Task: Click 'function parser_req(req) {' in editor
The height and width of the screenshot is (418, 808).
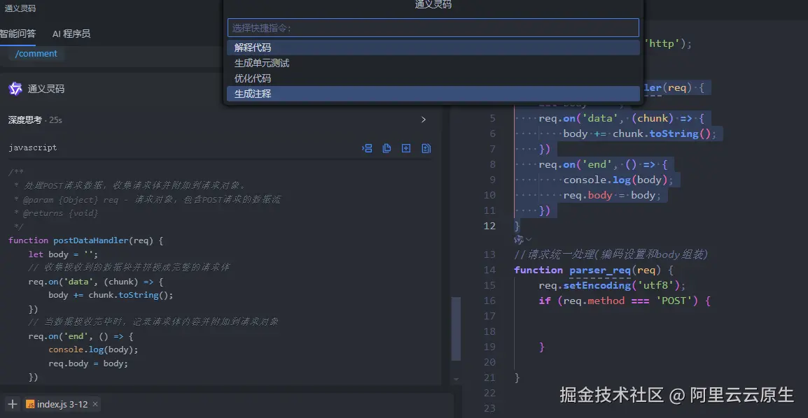Action: tap(594, 270)
